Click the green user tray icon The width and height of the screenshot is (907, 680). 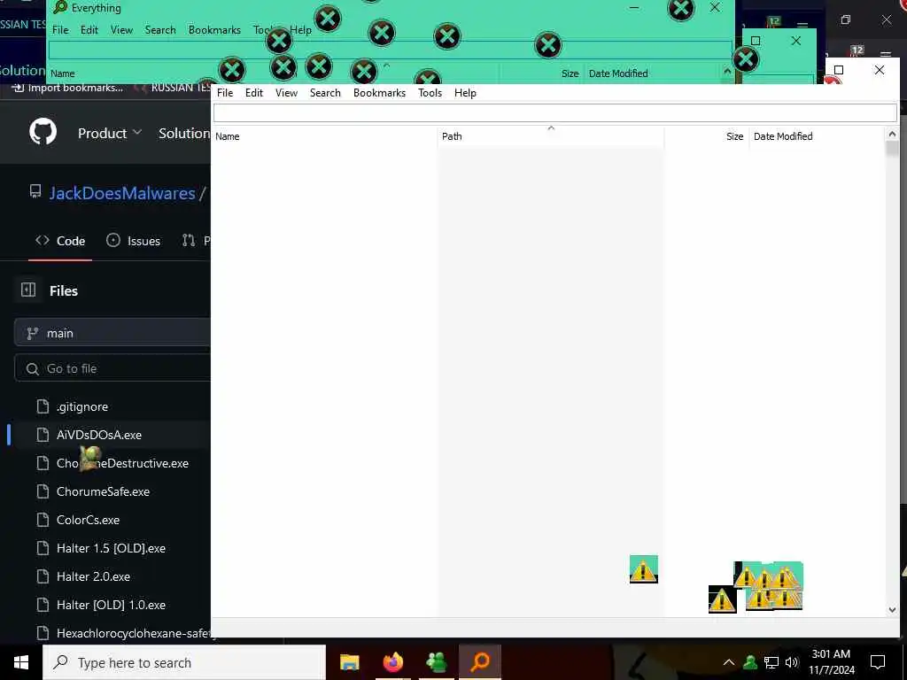coord(750,662)
